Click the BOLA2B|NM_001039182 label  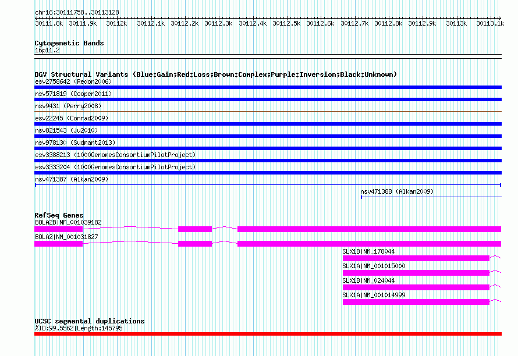click(68, 222)
